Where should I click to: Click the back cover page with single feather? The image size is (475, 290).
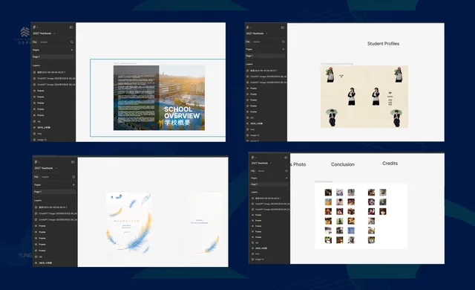coord(200,224)
